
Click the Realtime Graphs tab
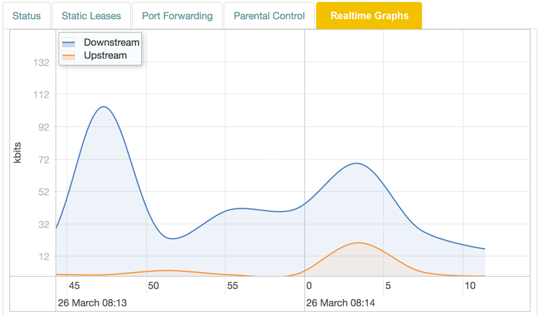tap(369, 16)
